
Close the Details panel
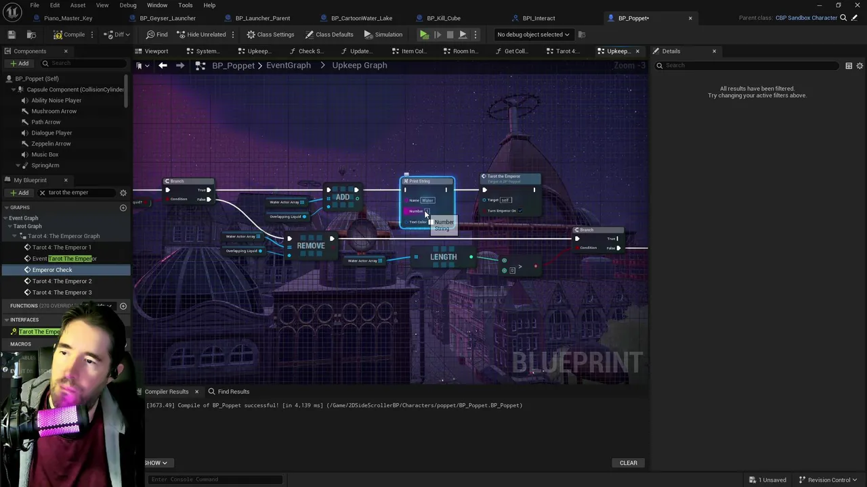click(x=714, y=51)
